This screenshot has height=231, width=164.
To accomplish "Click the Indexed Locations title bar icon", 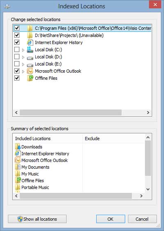I will coord(7,6).
